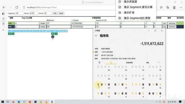
Task: Select segment cell 0 in the array
Action: pyautogui.click(x=11, y=31)
